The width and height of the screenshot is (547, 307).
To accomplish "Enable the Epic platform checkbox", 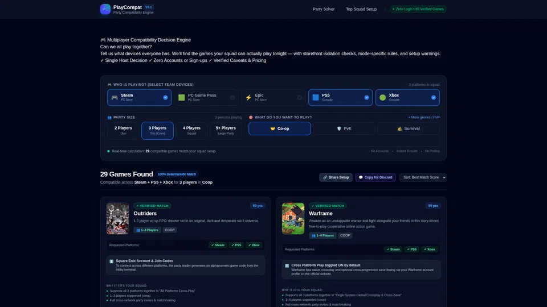I will (299, 97).
